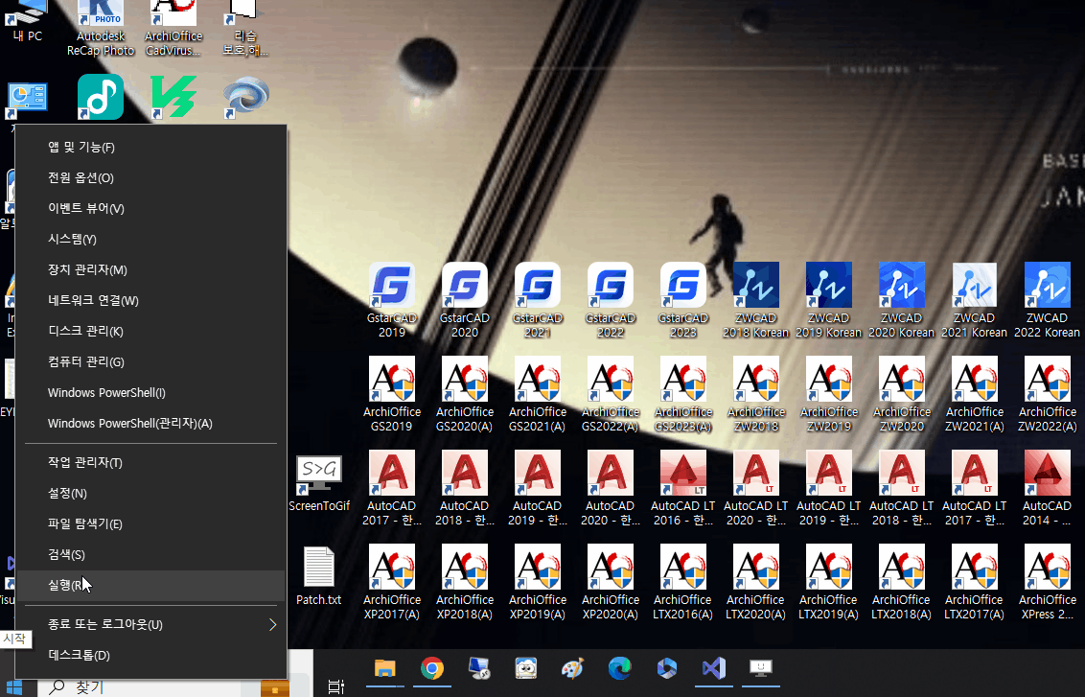Select the ZWCAD 2018 Korean icon
This screenshot has width=1085, height=697.
pos(755,299)
